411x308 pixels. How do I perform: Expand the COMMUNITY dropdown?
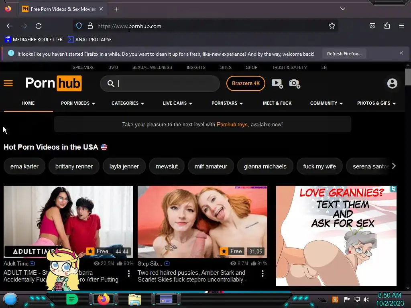click(x=326, y=103)
